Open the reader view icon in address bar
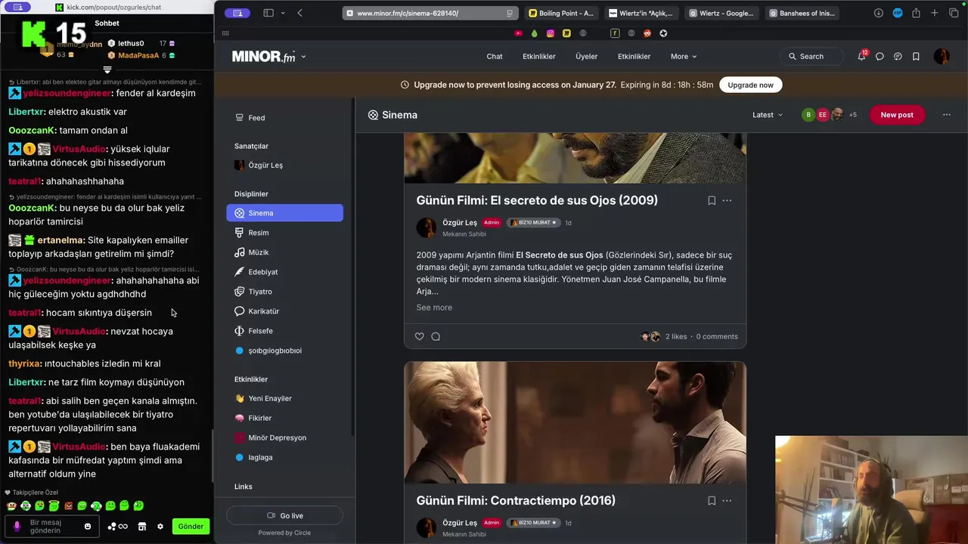This screenshot has width=968, height=544. 510,13
